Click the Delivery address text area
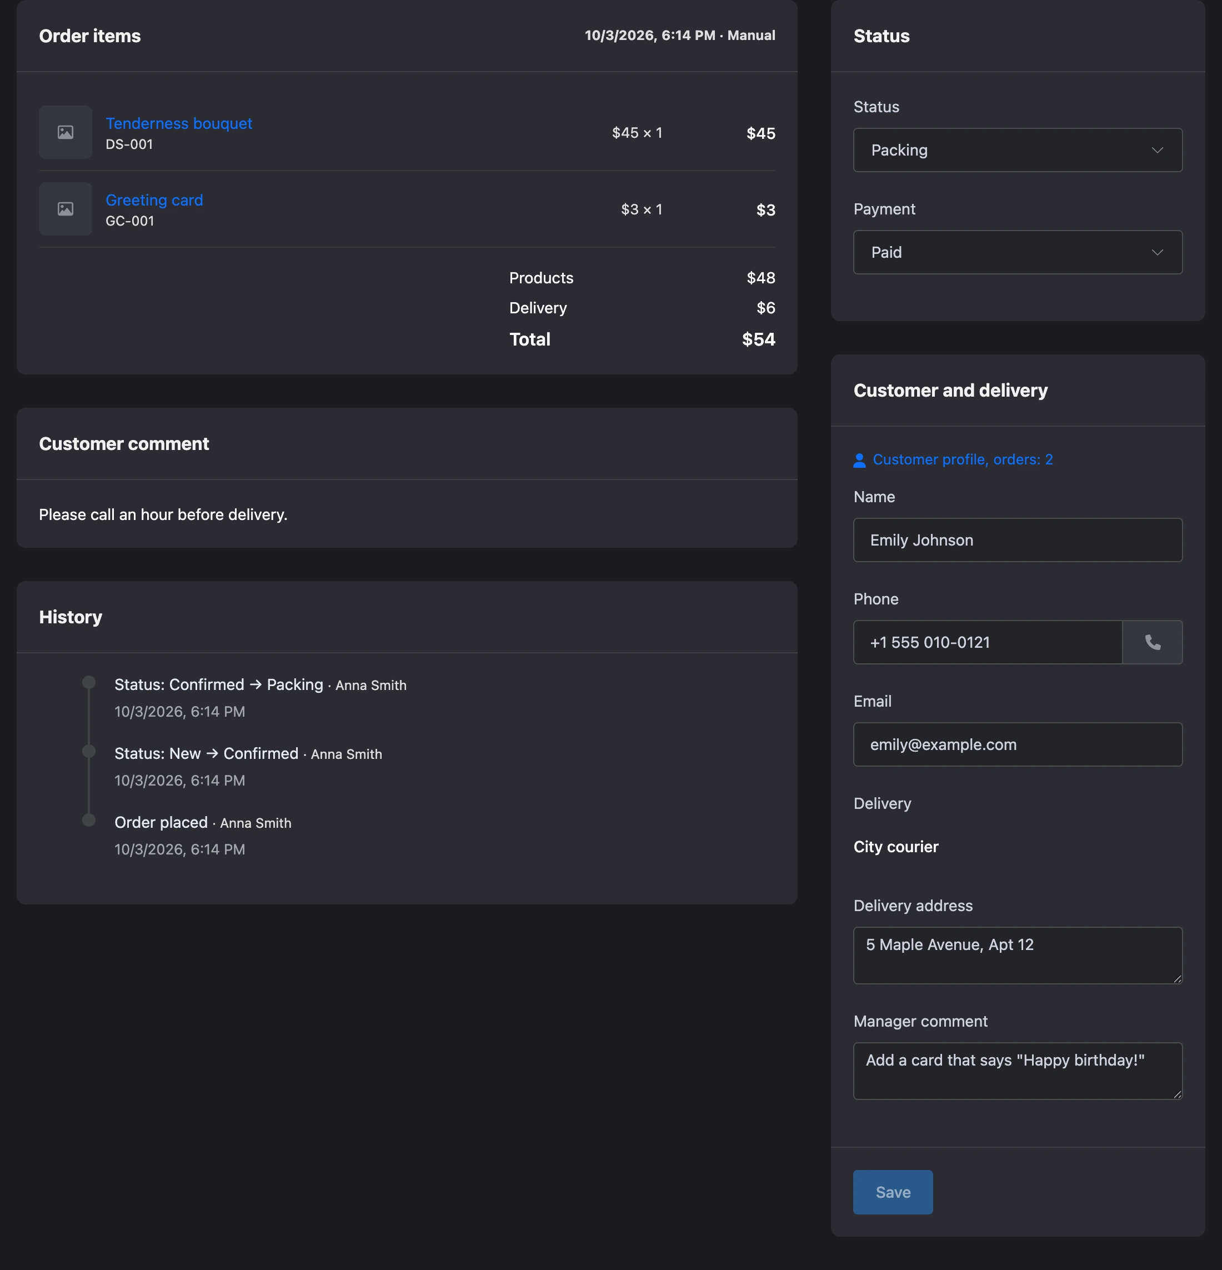Viewport: 1222px width, 1270px height. pyautogui.click(x=1017, y=956)
